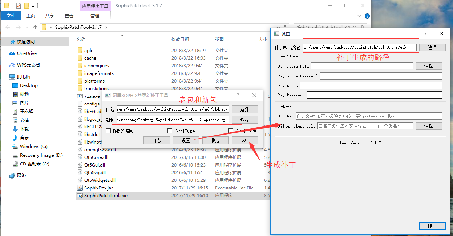Enable the 强制冷启动 checkbox
The image size is (453, 236).
108,130
